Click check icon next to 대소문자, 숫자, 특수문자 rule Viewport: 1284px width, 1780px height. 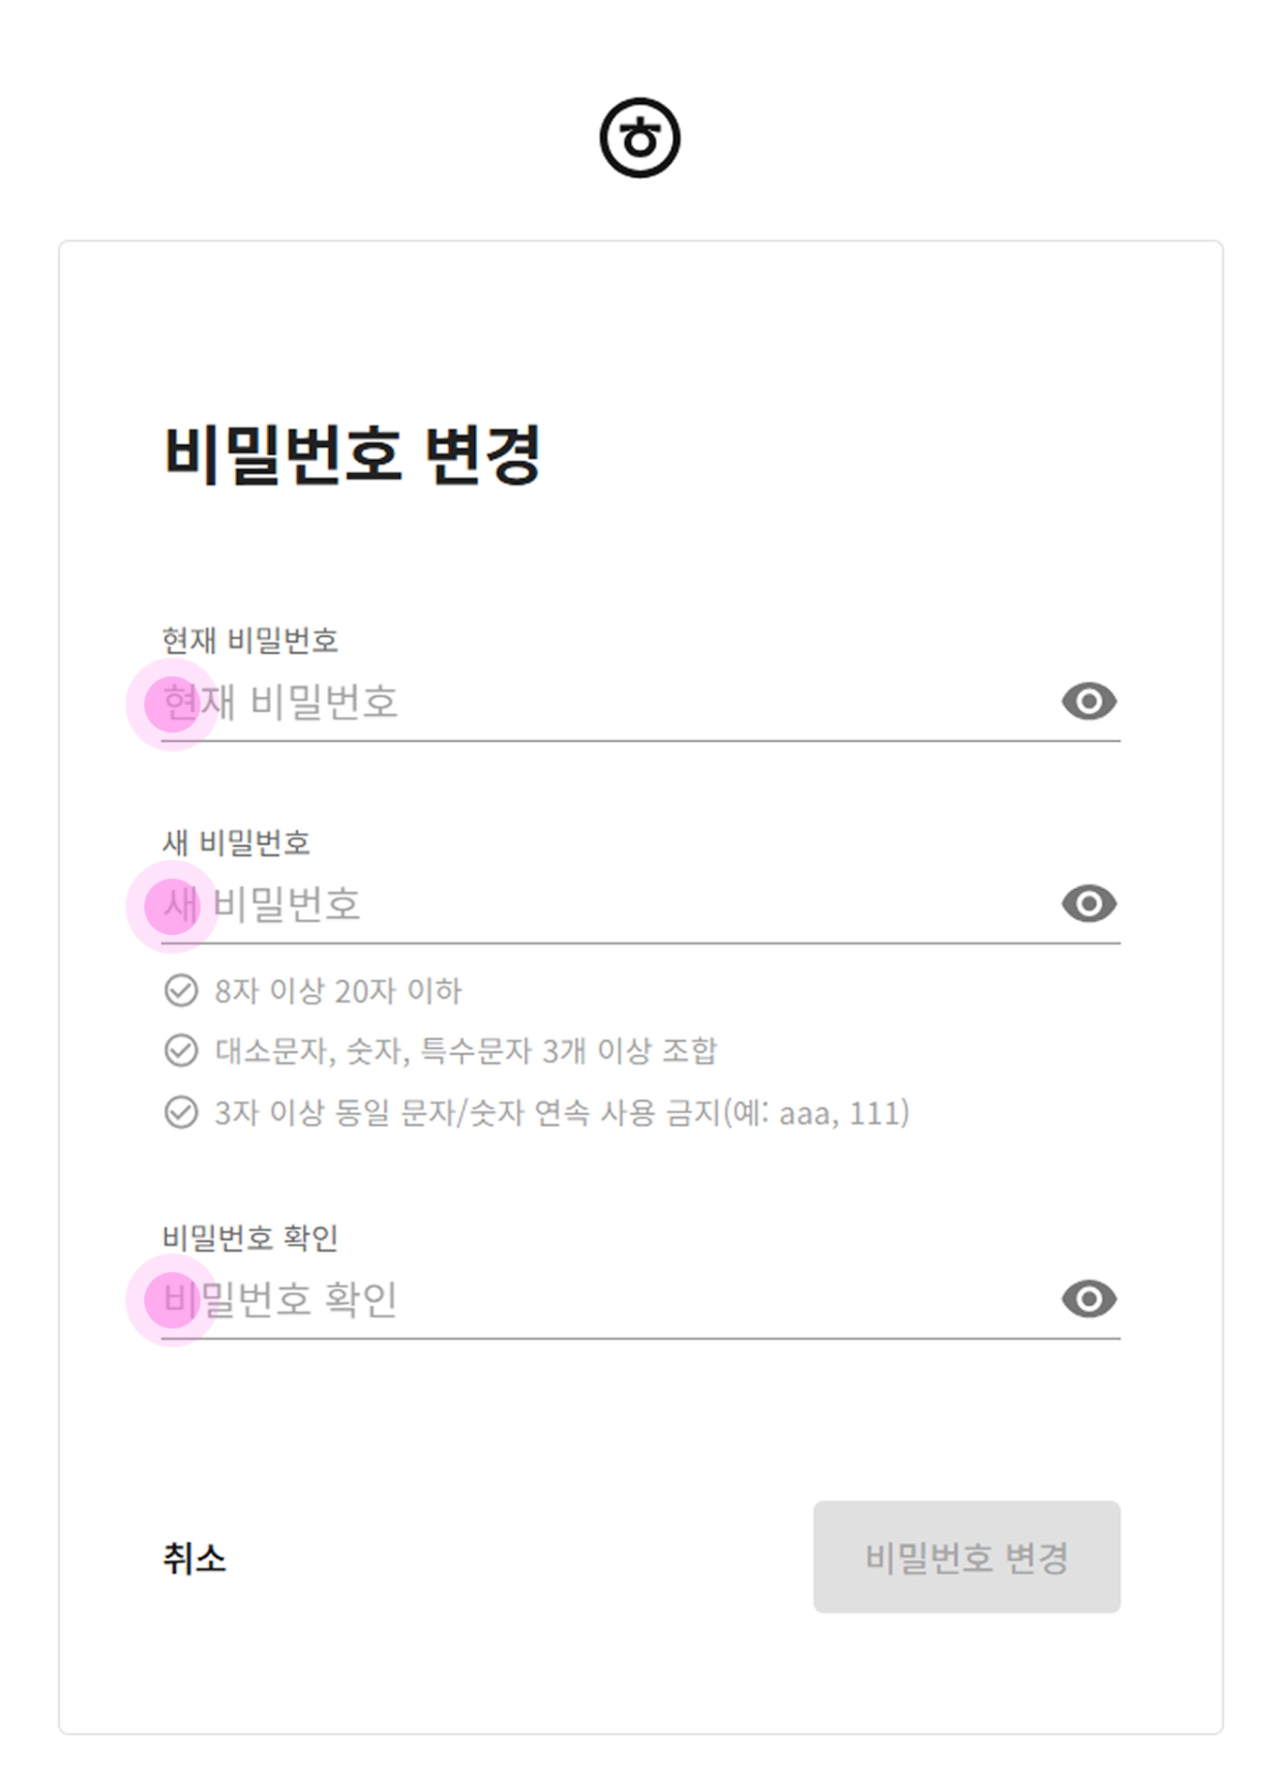[181, 1051]
